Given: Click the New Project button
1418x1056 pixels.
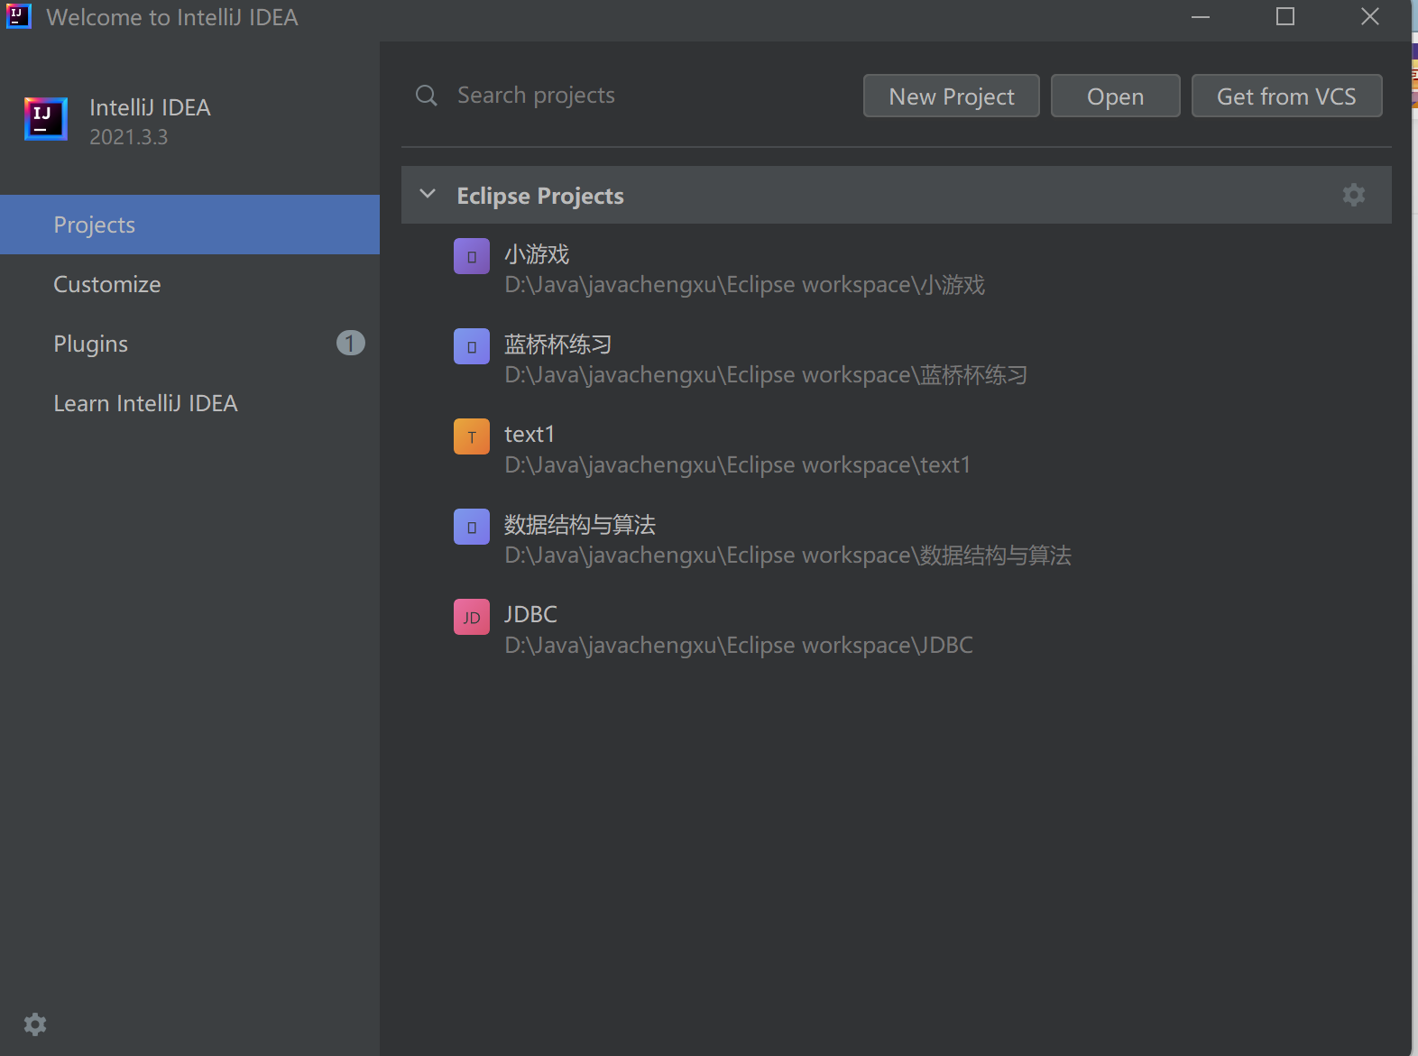Looking at the screenshot, I should pyautogui.click(x=952, y=96).
